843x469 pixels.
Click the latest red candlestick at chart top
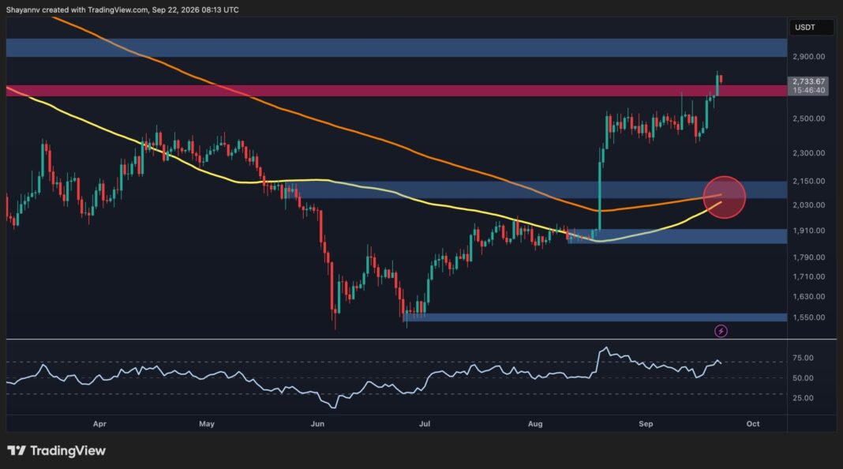click(x=721, y=79)
